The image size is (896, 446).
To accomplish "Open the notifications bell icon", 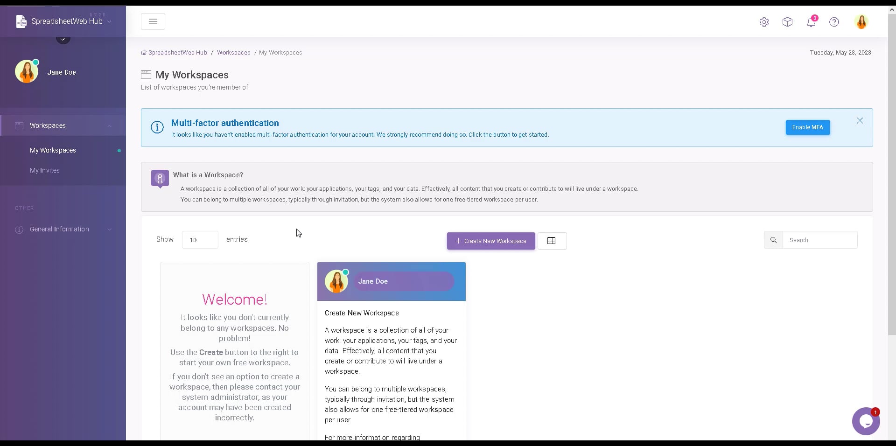I will pyautogui.click(x=811, y=22).
